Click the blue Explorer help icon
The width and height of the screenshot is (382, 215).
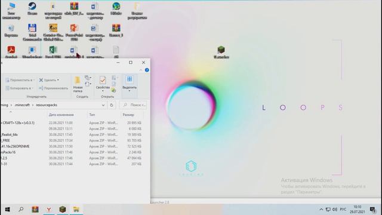point(147,70)
